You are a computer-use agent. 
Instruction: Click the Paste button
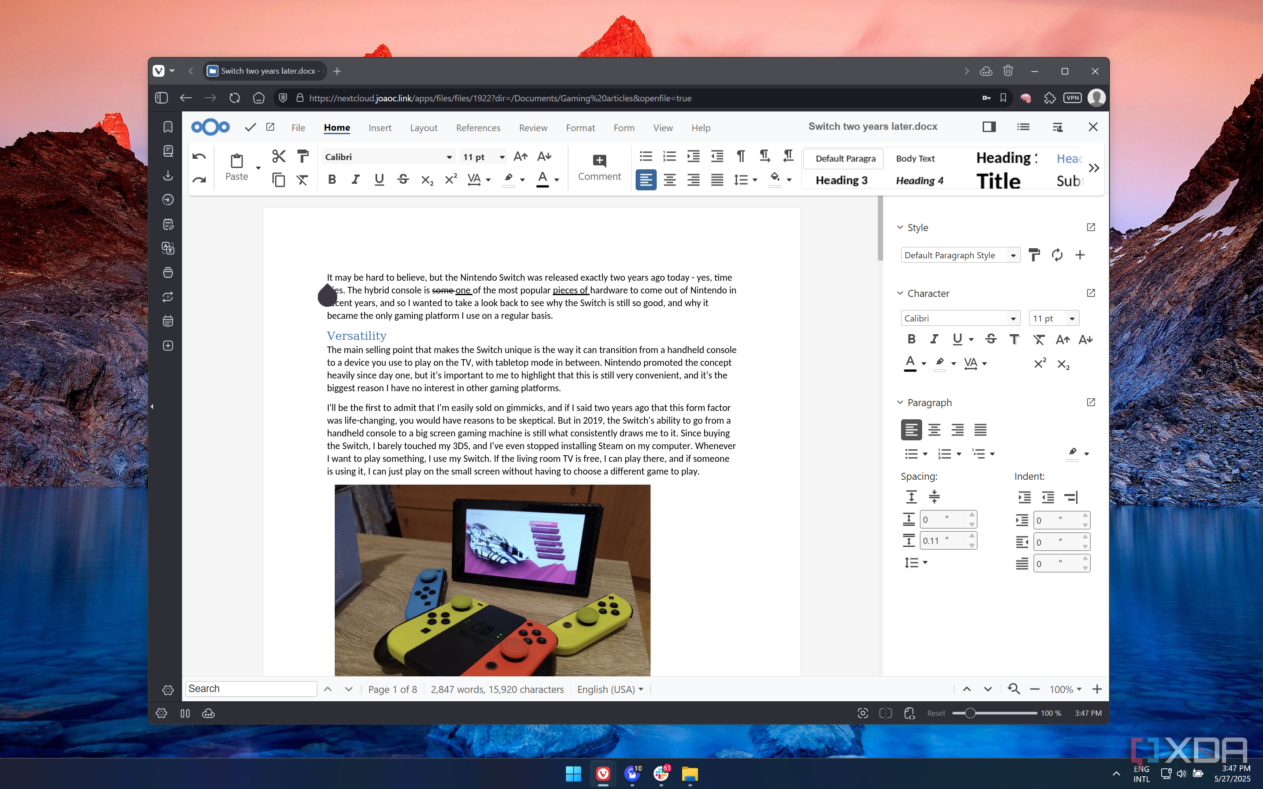[x=236, y=168]
